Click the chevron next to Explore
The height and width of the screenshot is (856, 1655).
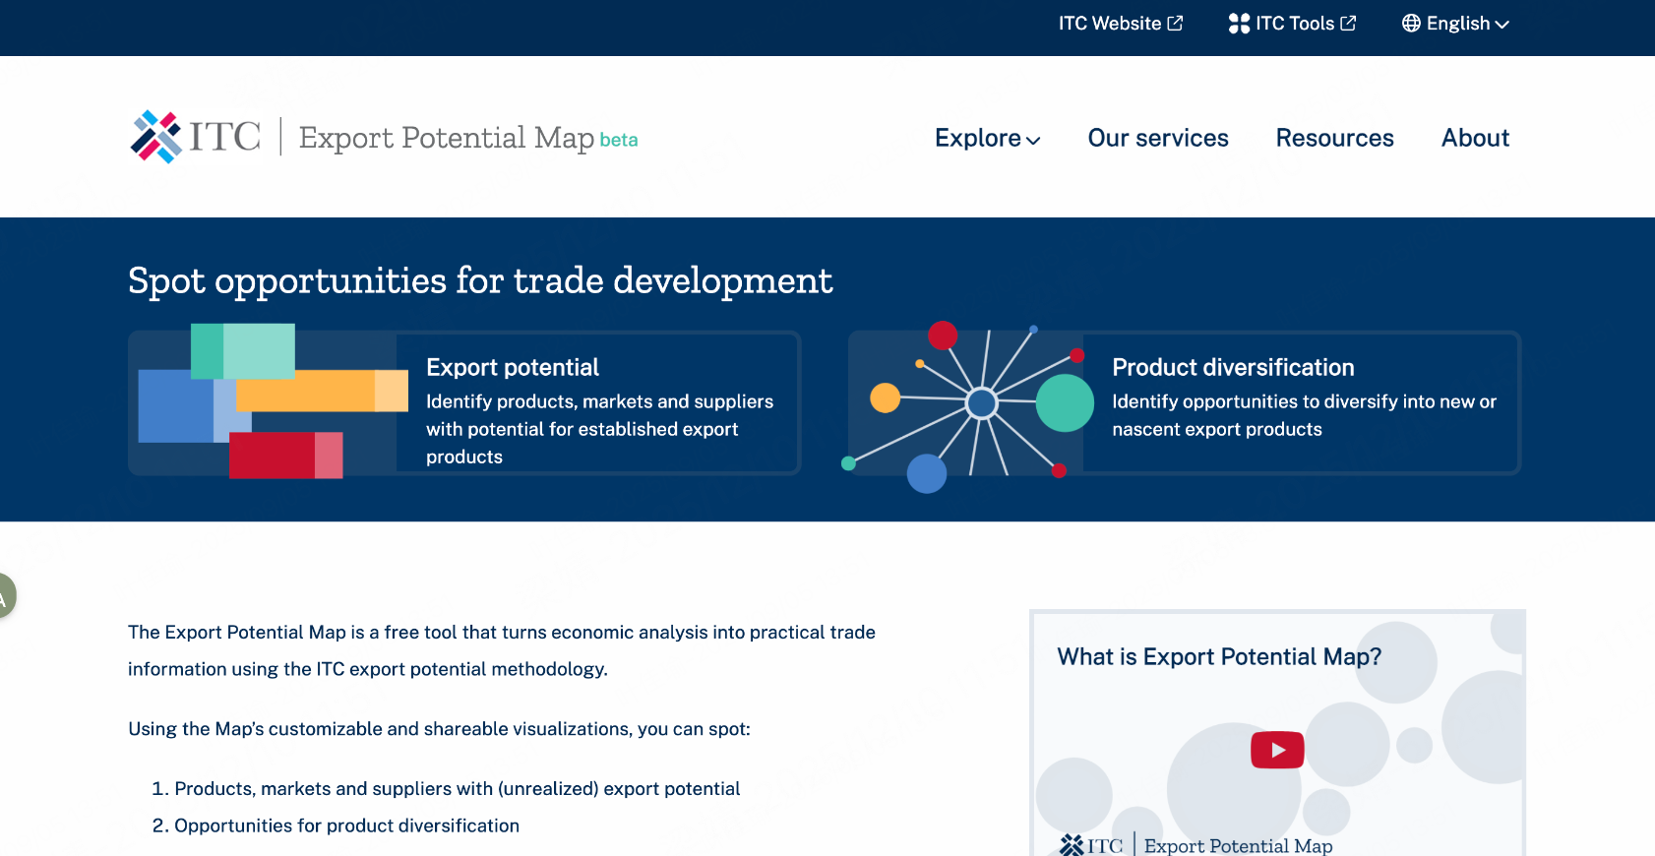pyautogui.click(x=1033, y=141)
